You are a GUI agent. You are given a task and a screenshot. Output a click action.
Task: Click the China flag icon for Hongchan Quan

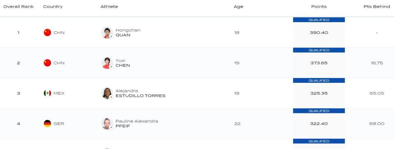point(47,32)
